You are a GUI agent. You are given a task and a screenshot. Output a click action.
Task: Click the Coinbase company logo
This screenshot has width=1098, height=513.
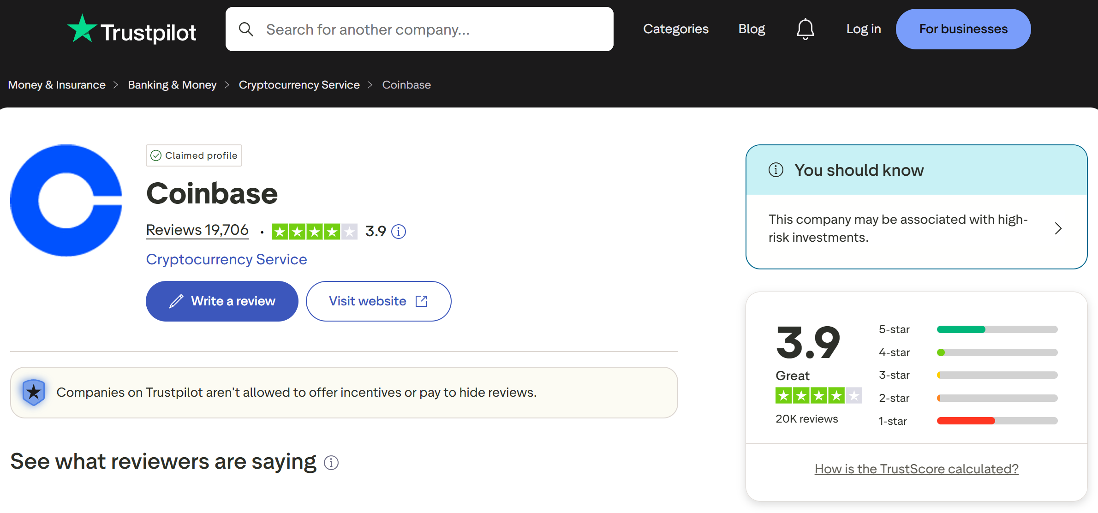(x=66, y=200)
